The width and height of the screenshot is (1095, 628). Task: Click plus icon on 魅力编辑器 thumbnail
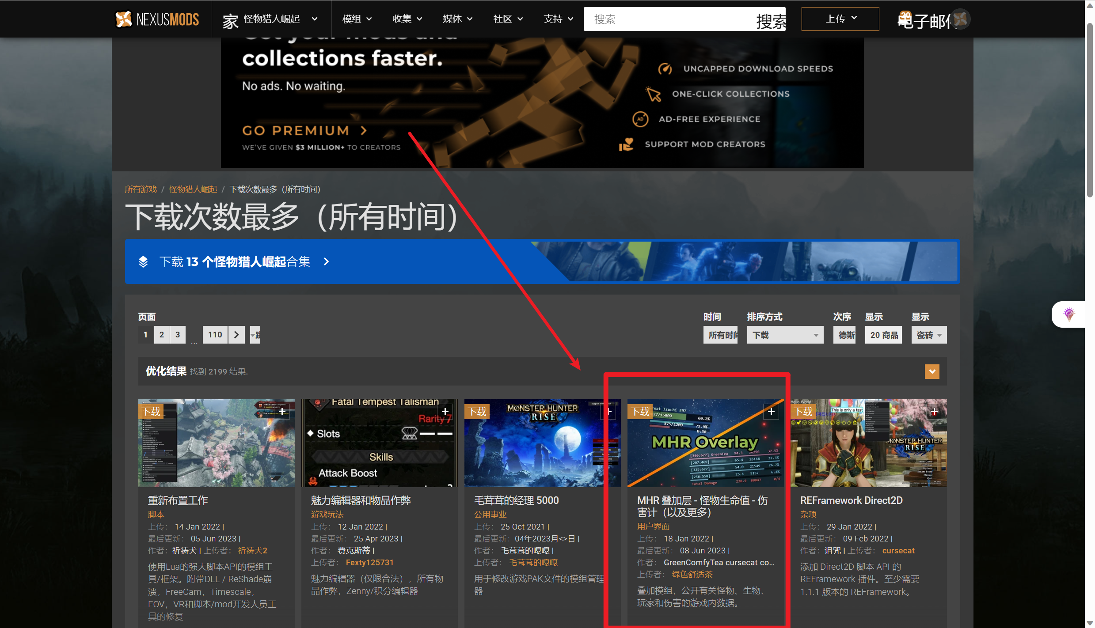coord(445,412)
